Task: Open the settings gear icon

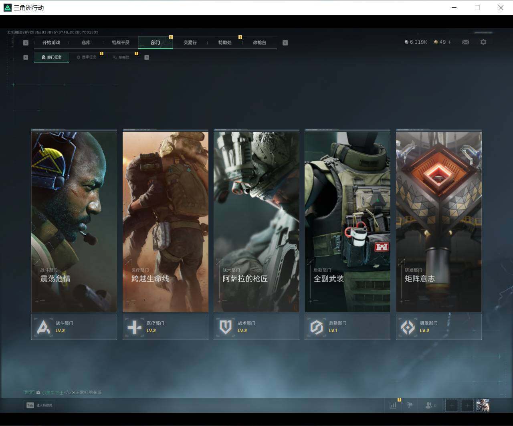Action: click(x=483, y=42)
